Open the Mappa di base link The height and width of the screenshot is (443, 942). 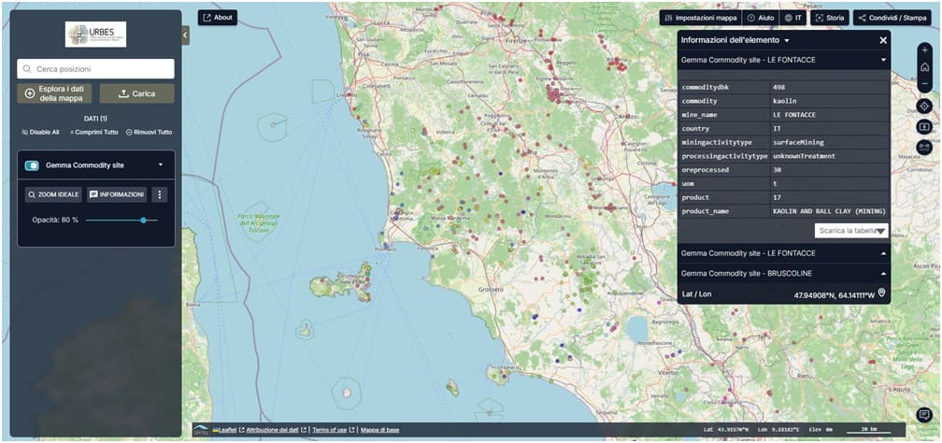click(379, 430)
